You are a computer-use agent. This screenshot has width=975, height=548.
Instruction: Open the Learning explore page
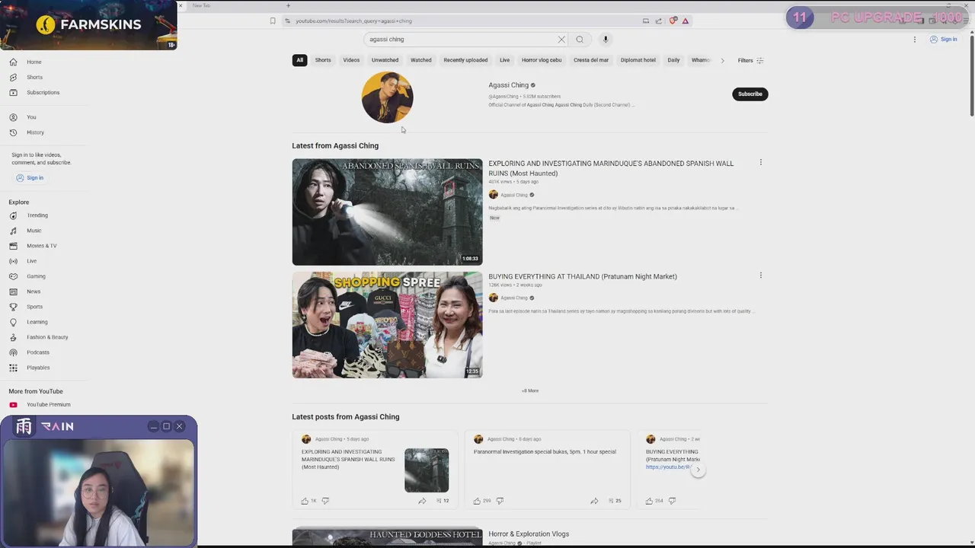coord(37,322)
